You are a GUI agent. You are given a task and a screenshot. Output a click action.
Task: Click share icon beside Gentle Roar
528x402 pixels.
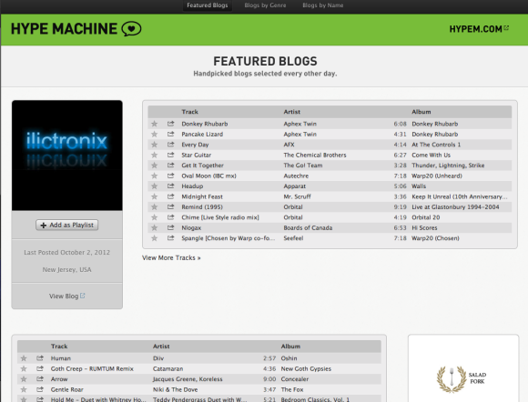pyautogui.click(x=40, y=389)
